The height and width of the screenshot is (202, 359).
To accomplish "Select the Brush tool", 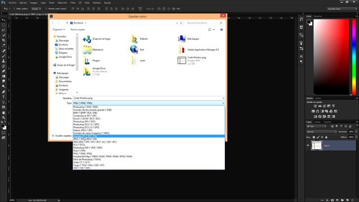I will [x=3, y=56].
